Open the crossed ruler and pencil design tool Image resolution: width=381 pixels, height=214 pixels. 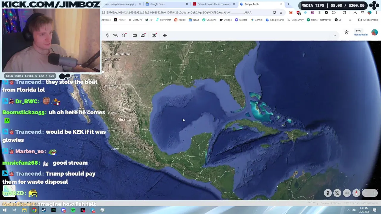[154, 35]
